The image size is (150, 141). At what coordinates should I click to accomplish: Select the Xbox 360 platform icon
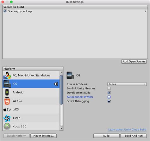coord(7,127)
